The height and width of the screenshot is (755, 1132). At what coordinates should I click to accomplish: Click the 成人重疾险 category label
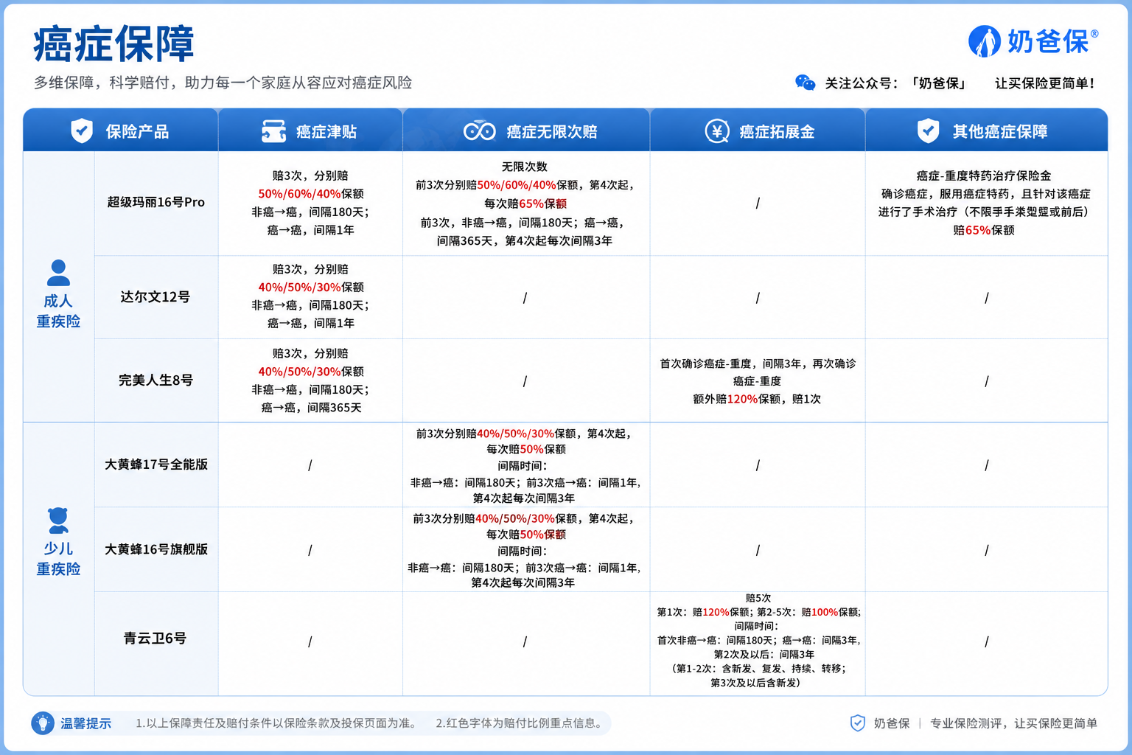[x=58, y=311]
